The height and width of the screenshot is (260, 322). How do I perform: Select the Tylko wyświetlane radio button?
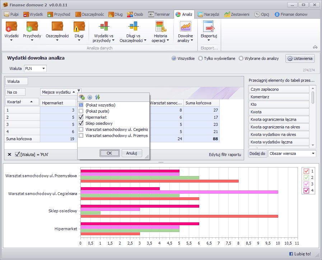click(200, 58)
